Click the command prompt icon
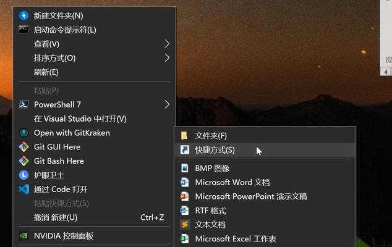This screenshot has width=392, height=247. pyautogui.click(x=23, y=30)
